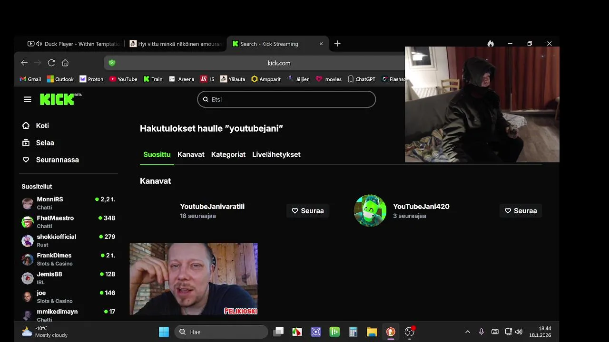Click the 18 seuraajaa follower count
Image resolution: width=609 pixels, height=342 pixels.
pyautogui.click(x=198, y=216)
